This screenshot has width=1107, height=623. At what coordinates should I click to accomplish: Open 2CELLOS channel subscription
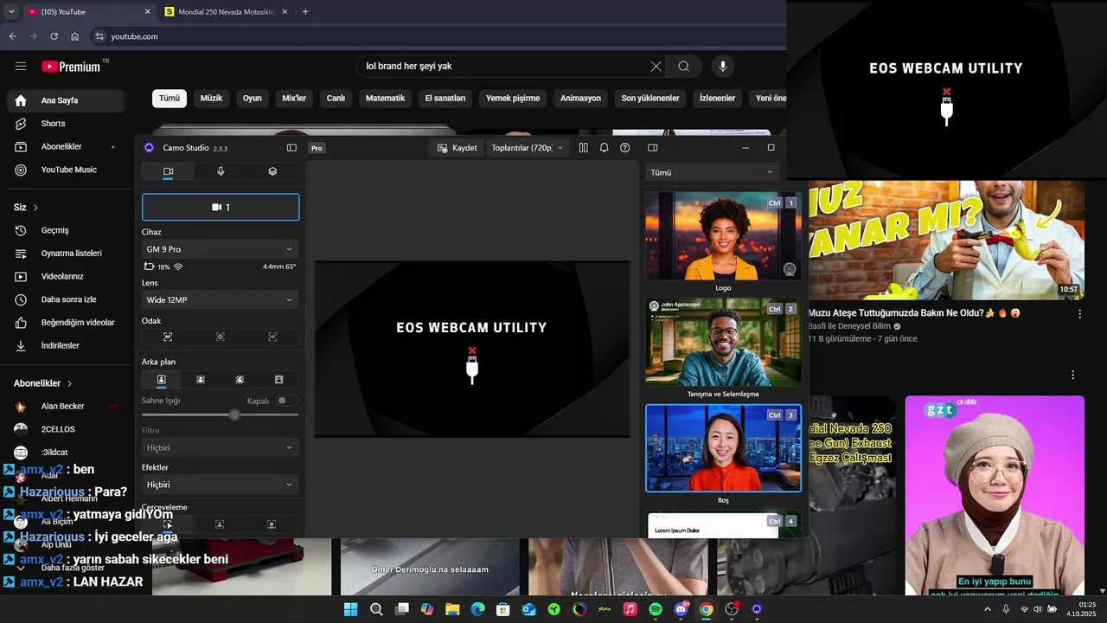(67, 429)
